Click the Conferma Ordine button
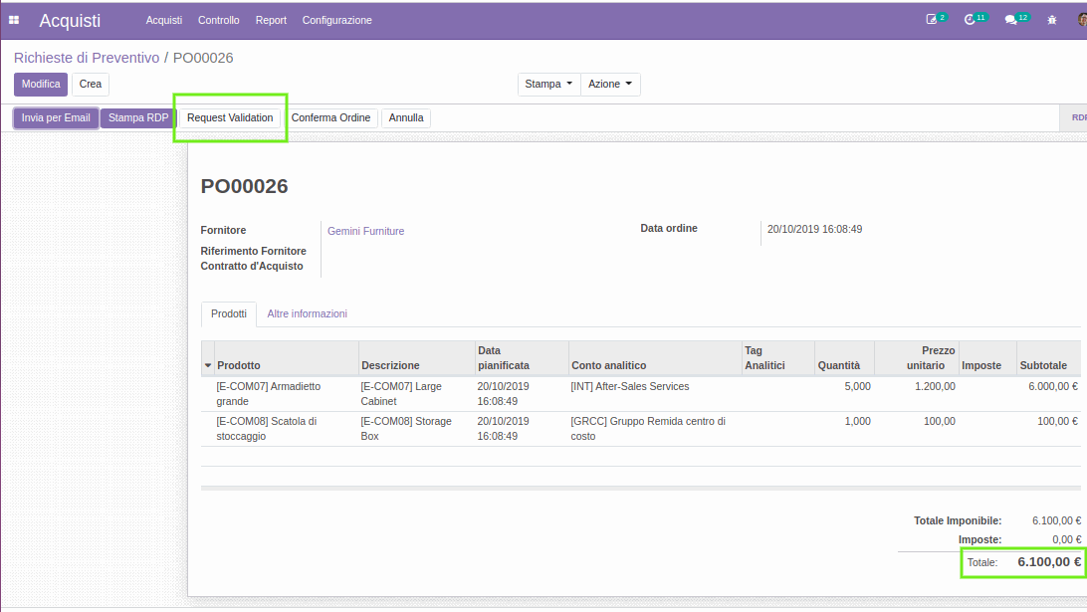This screenshot has width=1087, height=612. [329, 117]
